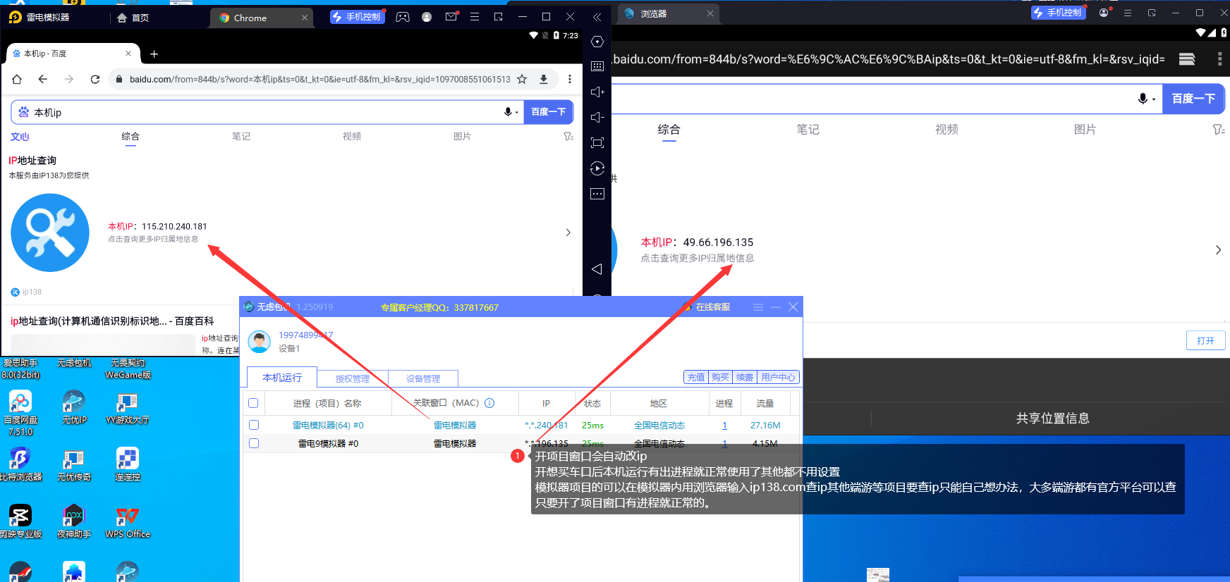Open mail envelope icon in left LDPlayer title bar

[451, 17]
